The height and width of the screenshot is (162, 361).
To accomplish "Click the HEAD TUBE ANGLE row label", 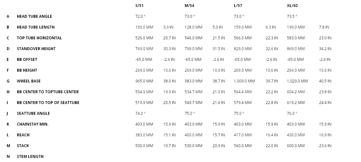I will click(x=34, y=16).
